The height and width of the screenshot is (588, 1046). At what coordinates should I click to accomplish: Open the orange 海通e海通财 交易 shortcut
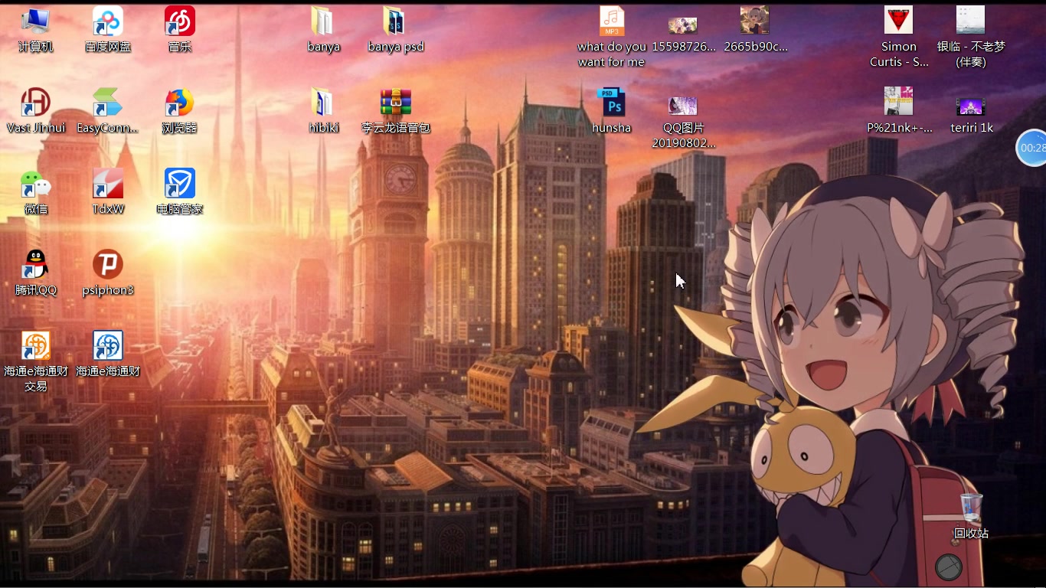pos(36,346)
